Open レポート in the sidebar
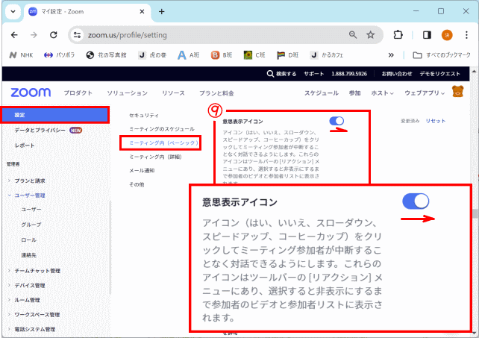This screenshot has width=479, height=338. coord(25,145)
